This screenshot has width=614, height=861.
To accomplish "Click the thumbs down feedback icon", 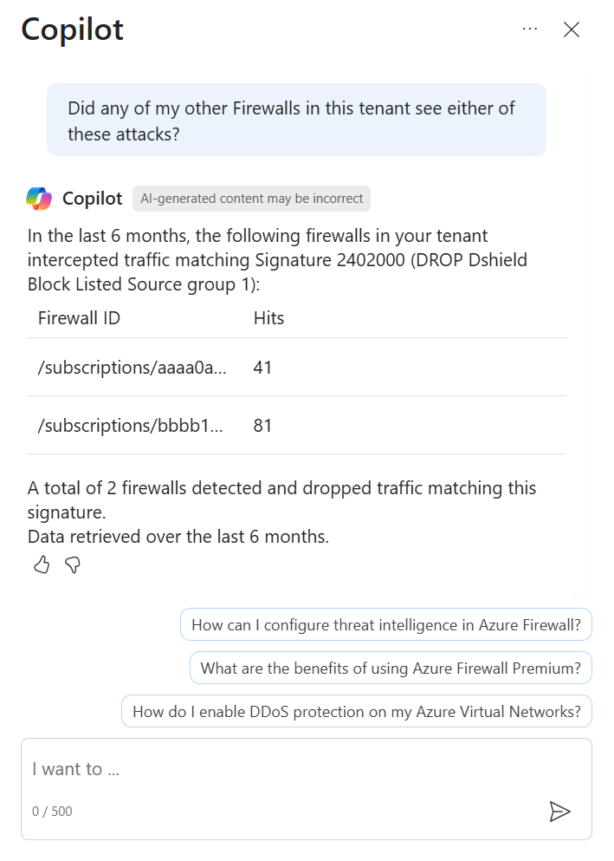I will 73,564.
